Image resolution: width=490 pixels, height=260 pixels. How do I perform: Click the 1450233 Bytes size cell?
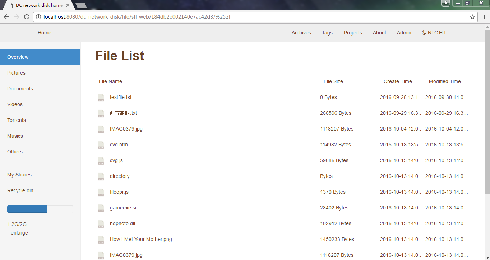click(337, 239)
